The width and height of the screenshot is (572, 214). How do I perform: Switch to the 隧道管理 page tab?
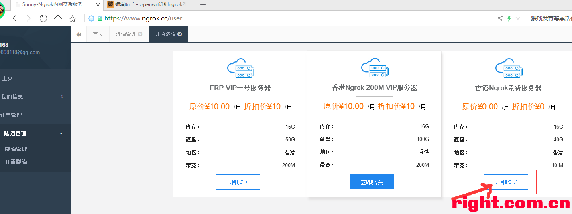(126, 34)
